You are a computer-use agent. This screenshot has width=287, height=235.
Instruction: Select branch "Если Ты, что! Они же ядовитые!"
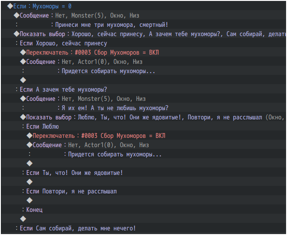(x=74, y=173)
